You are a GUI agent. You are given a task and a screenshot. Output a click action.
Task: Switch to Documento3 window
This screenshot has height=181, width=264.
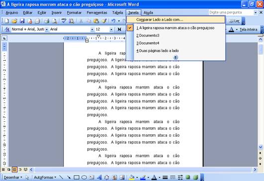click(176, 35)
